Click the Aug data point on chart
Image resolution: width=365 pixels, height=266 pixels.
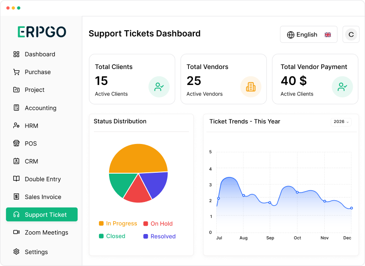point(244,195)
